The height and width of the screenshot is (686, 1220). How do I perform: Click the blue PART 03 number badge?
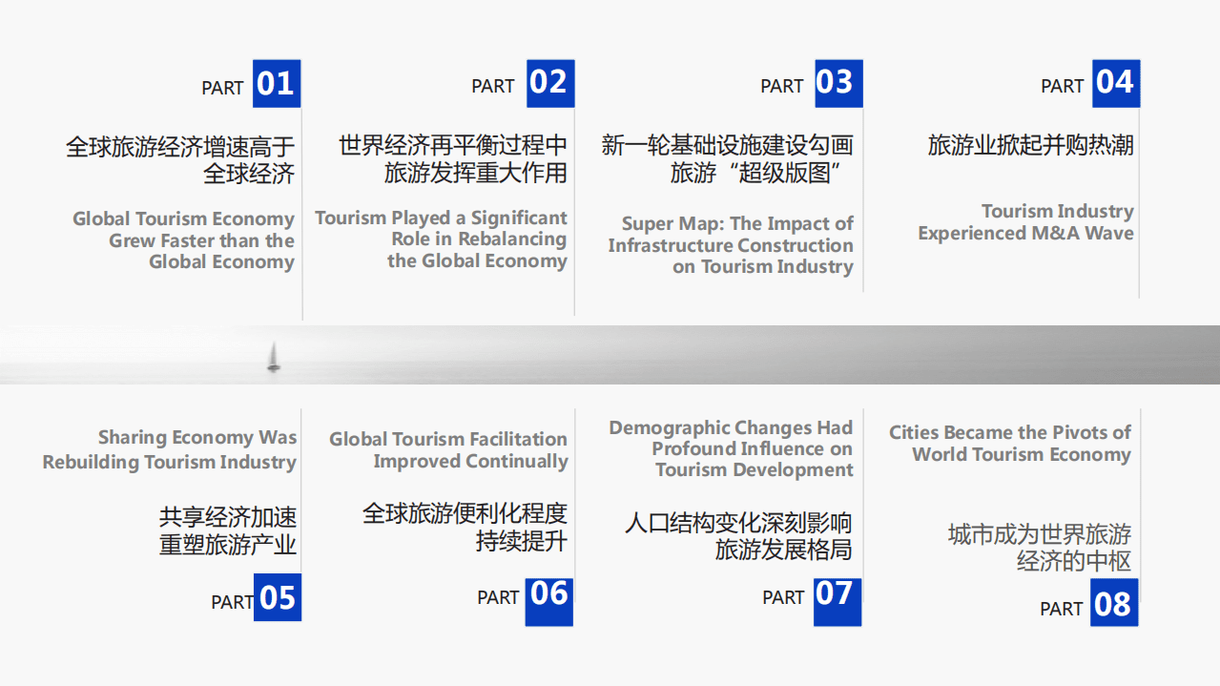point(838,84)
